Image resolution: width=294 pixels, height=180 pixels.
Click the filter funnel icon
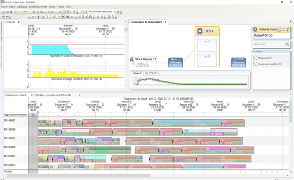(81, 12)
